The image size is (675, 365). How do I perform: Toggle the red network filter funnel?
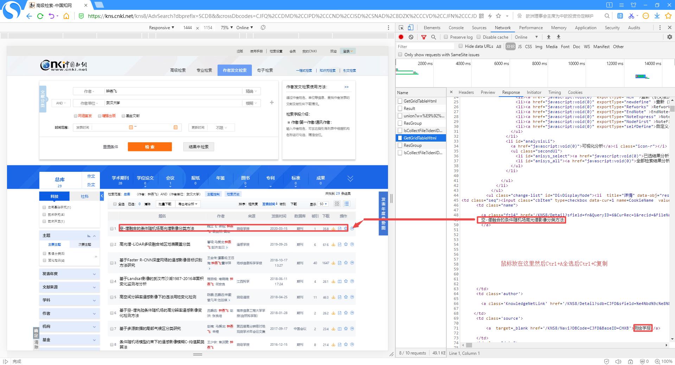[x=424, y=37]
